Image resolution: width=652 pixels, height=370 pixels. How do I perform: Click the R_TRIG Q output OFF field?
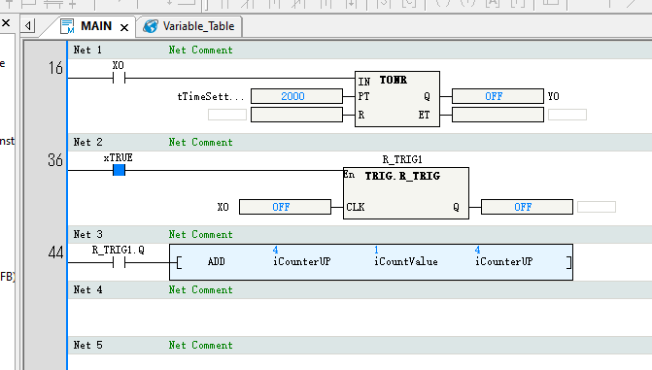point(527,207)
